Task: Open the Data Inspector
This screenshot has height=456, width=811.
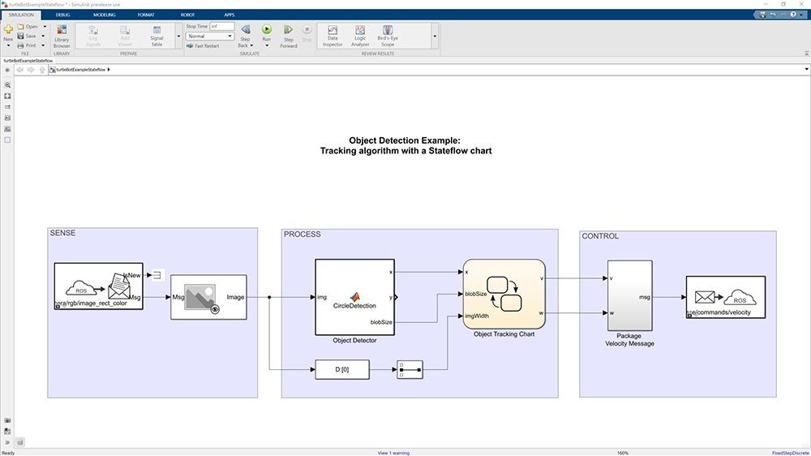Action: coord(333,37)
